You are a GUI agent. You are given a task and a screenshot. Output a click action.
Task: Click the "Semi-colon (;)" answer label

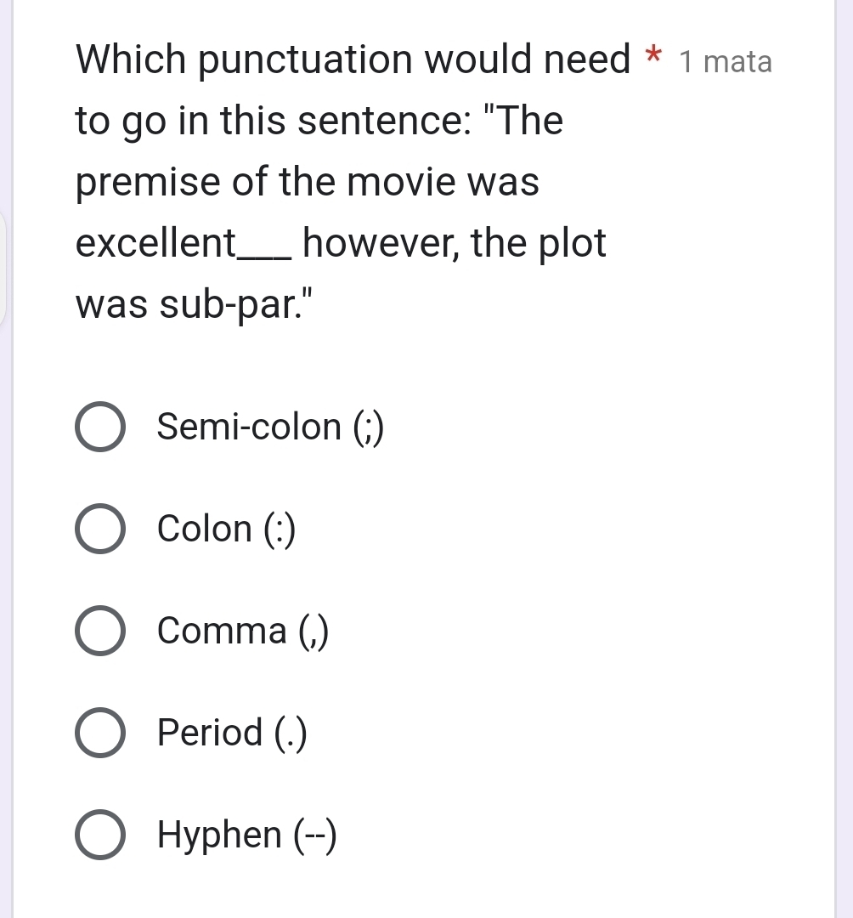[x=270, y=427]
